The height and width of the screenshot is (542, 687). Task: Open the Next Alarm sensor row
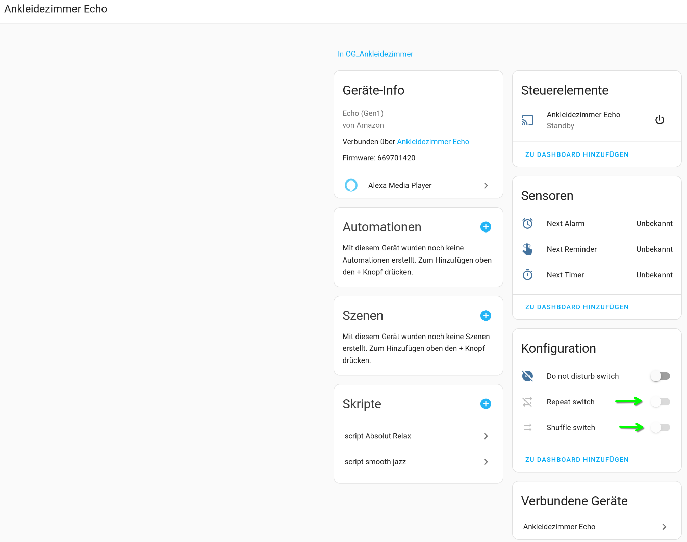597,223
